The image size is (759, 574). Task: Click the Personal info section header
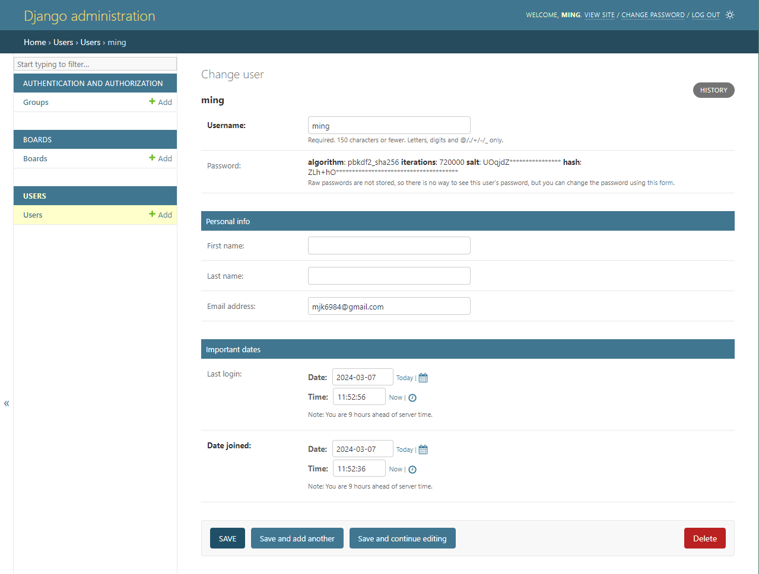(468, 221)
